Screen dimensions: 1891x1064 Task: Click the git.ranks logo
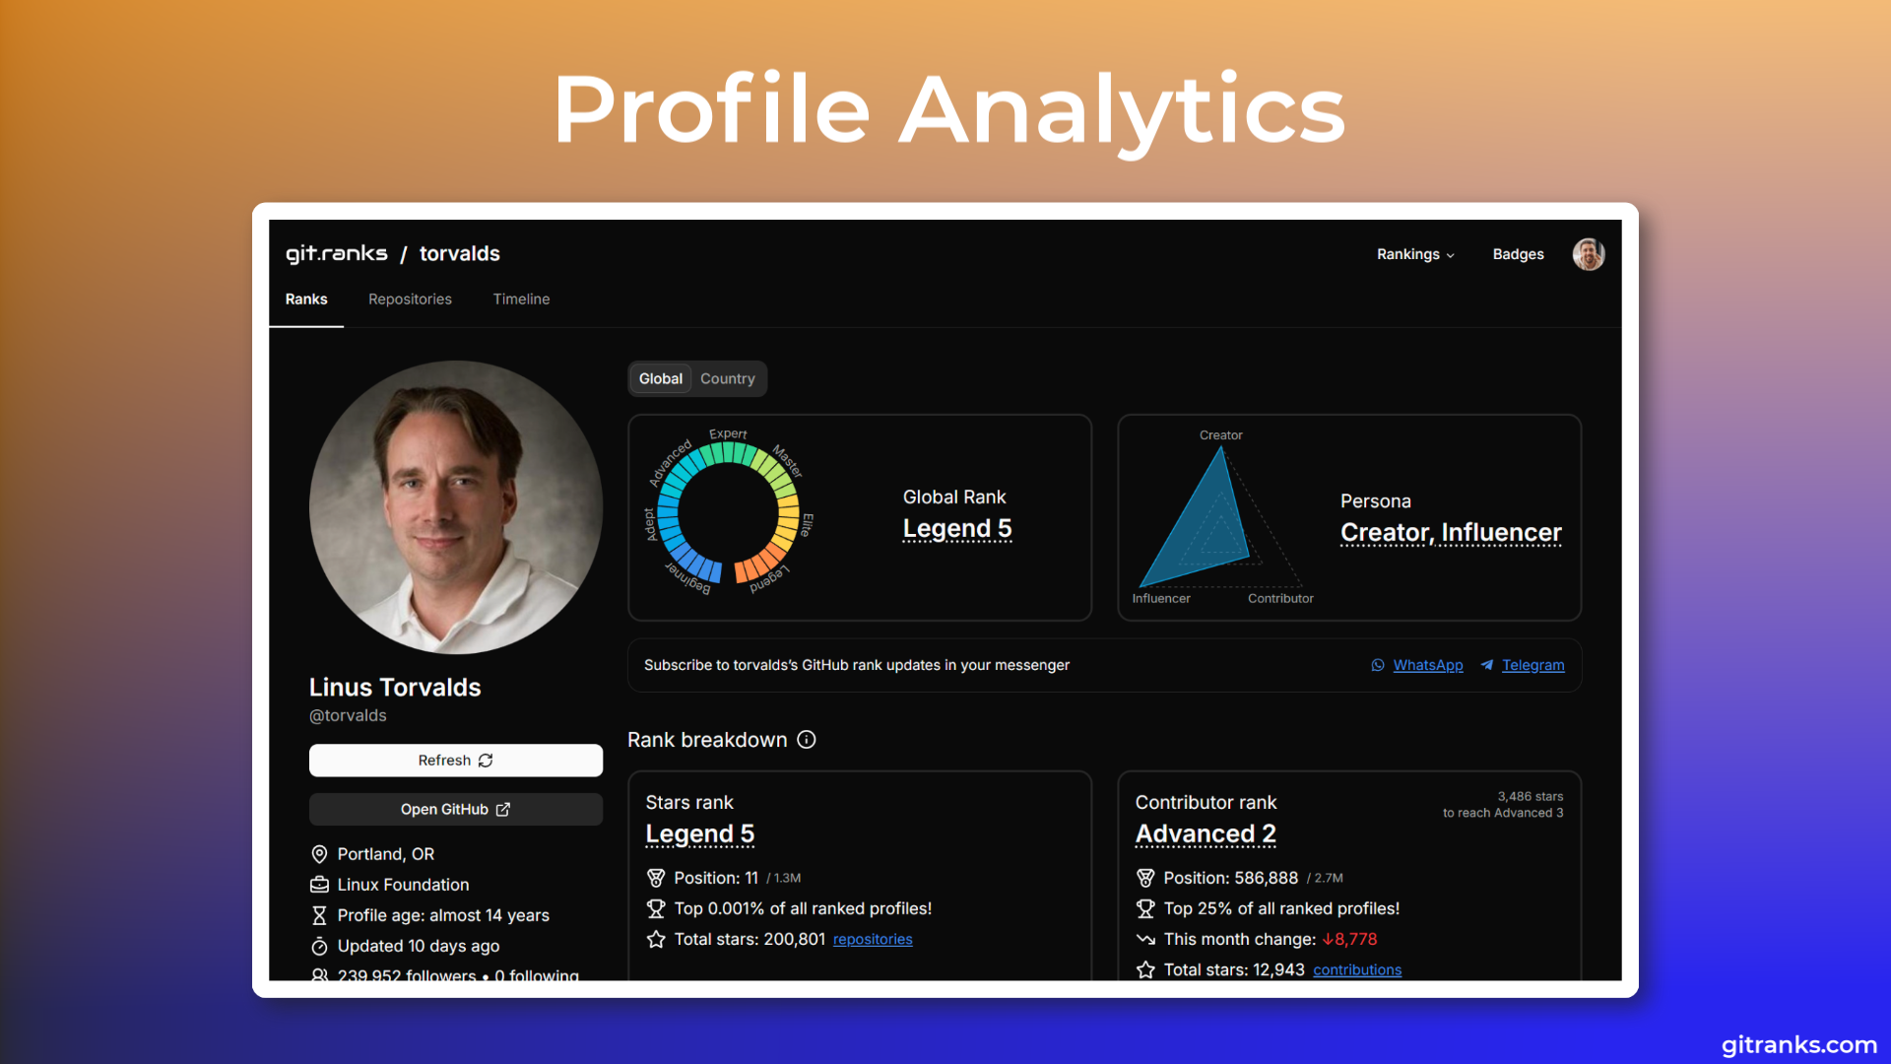(337, 254)
